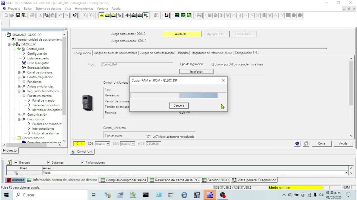Click the gear icon left of Cerrar
This screenshot has width=357, height=200.
(x=297, y=144)
